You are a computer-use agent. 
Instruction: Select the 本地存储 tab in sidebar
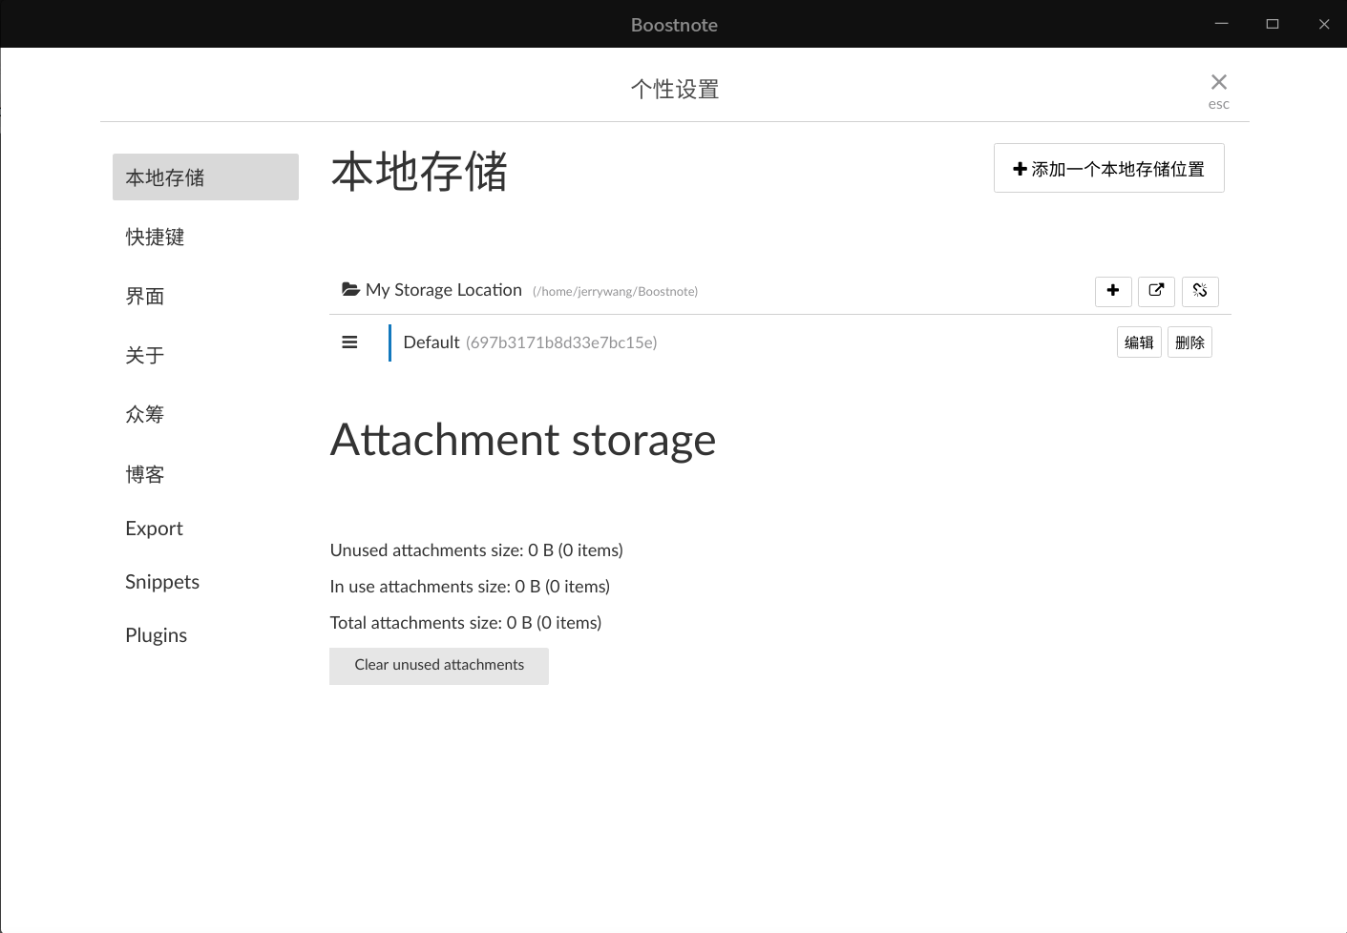pos(205,177)
